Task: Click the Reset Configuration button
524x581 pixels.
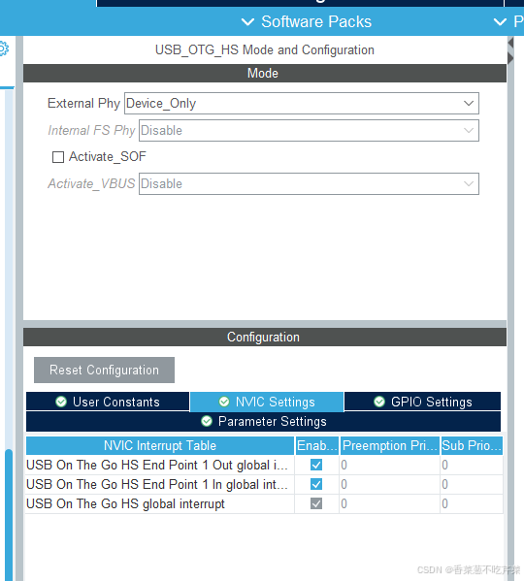Action: coord(104,371)
